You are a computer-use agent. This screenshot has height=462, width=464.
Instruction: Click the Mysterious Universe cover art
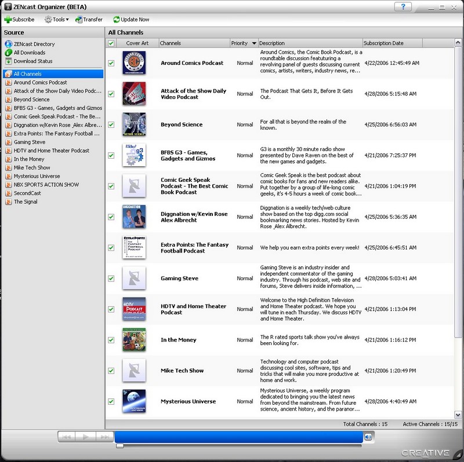click(134, 401)
